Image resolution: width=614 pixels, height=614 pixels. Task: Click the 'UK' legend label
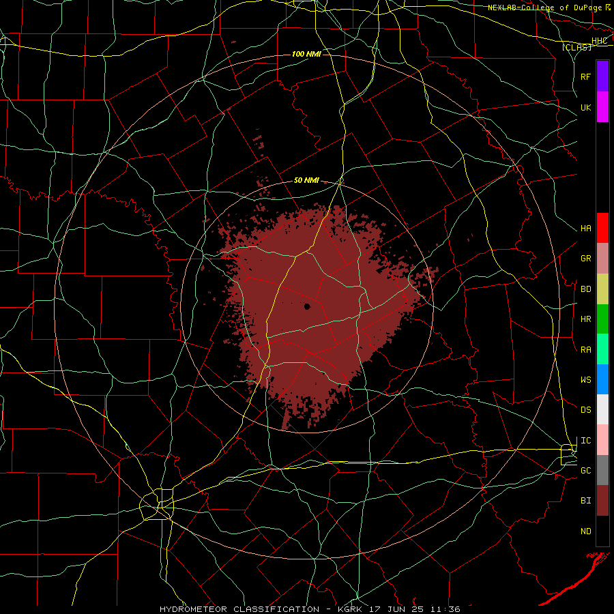[585, 107]
